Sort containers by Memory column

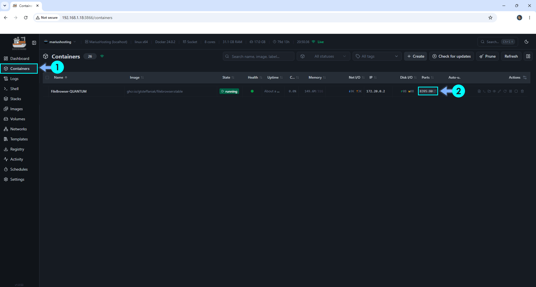317,77
